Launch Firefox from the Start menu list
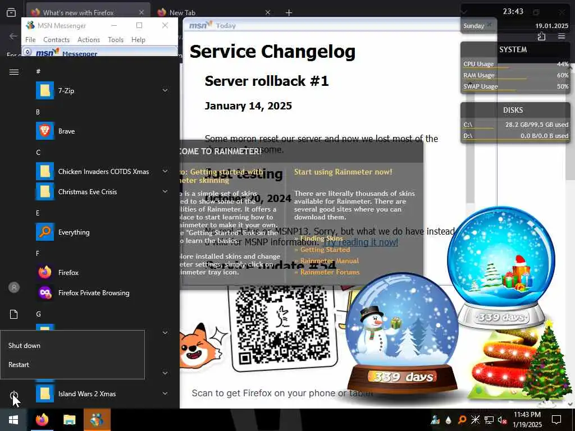The height and width of the screenshot is (431, 575). point(103,272)
